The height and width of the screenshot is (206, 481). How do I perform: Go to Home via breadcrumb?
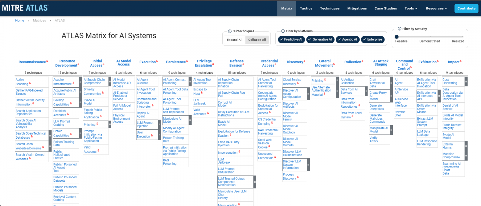[x=20, y=20]
